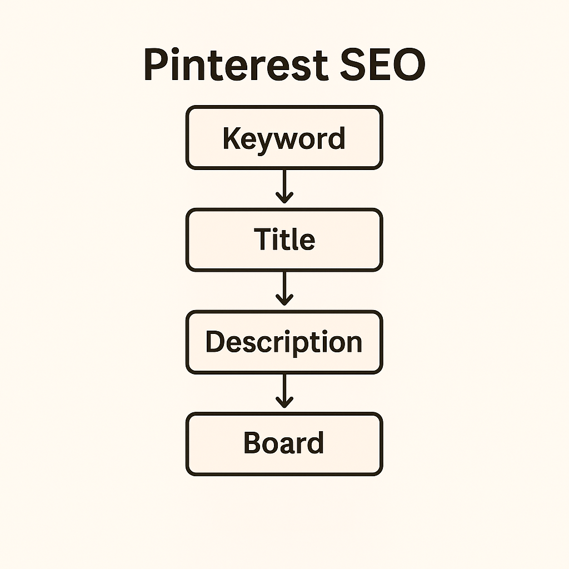
Task: Click the capital "P" in Pinterest
Action: click(156, 66)
